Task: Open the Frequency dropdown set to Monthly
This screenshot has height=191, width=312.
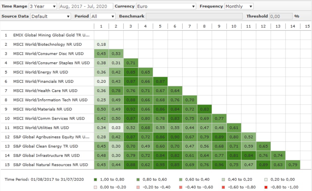Action: [238, 6]
